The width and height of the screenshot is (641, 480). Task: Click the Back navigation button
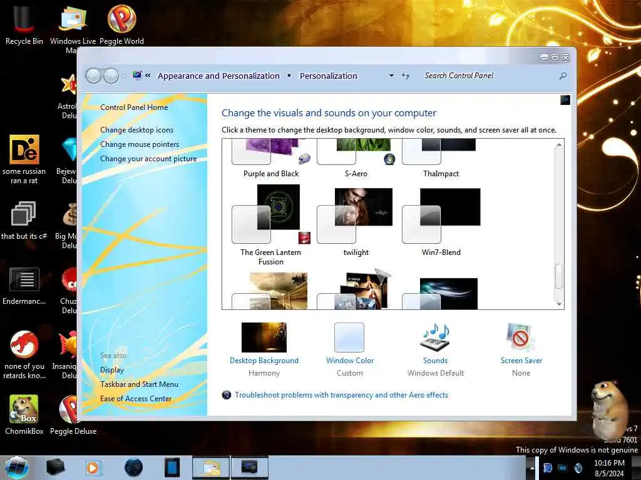click(x=94, y=76)
